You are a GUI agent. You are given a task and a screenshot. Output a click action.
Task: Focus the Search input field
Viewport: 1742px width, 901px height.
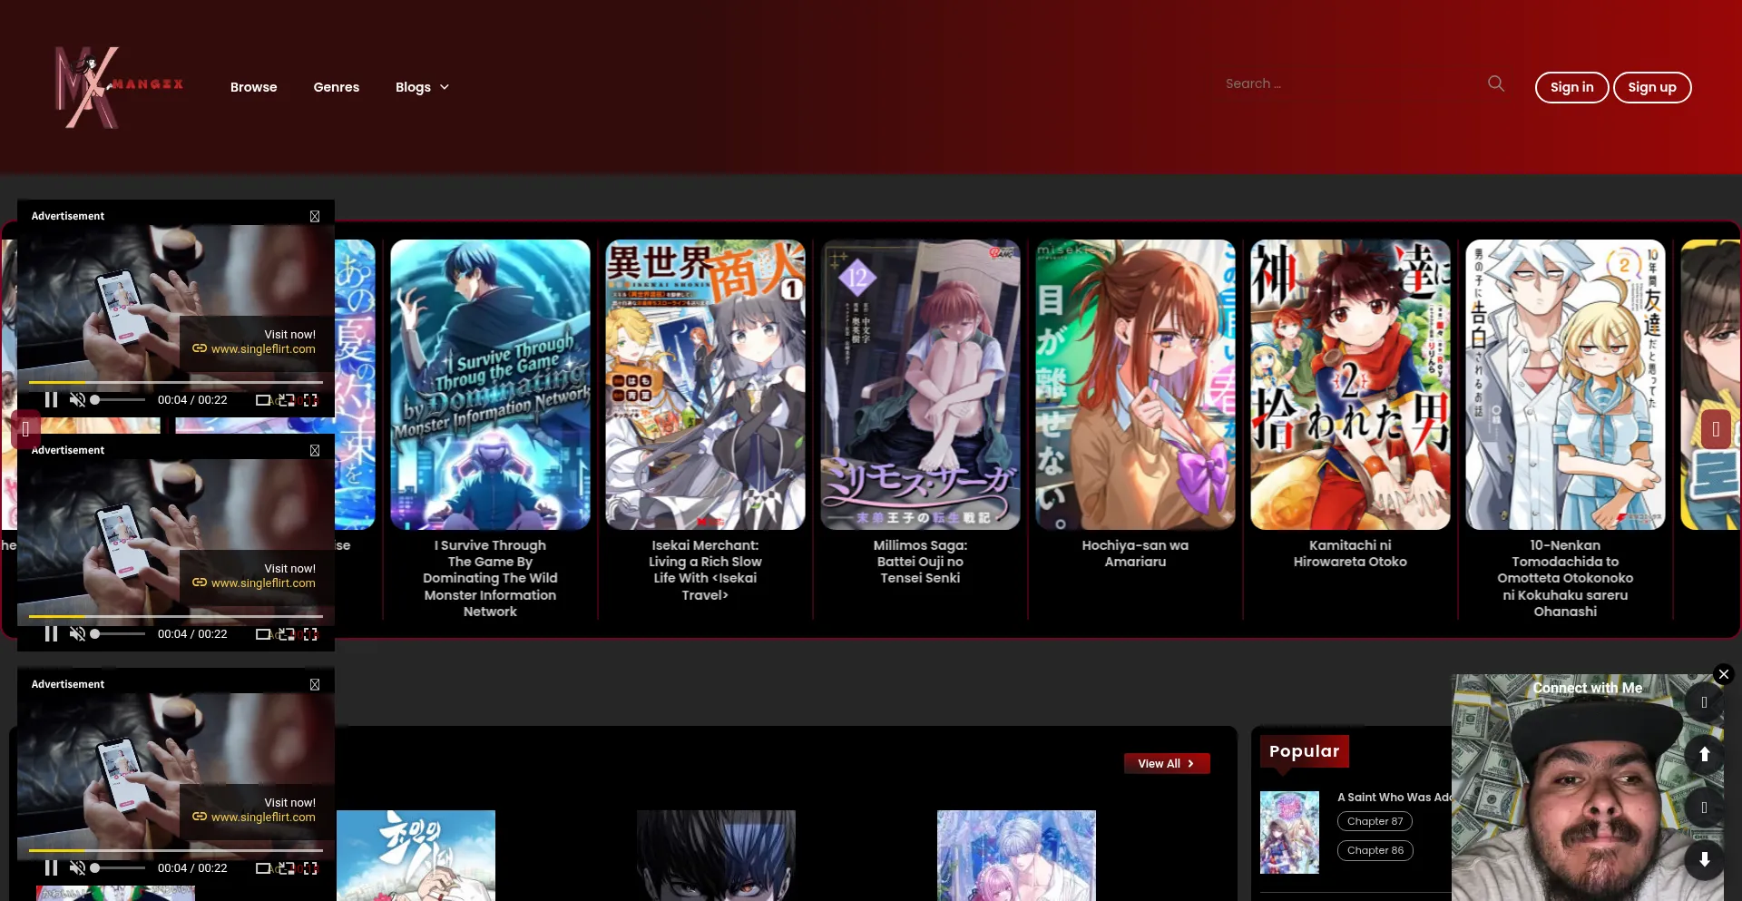coord(1352,83)
